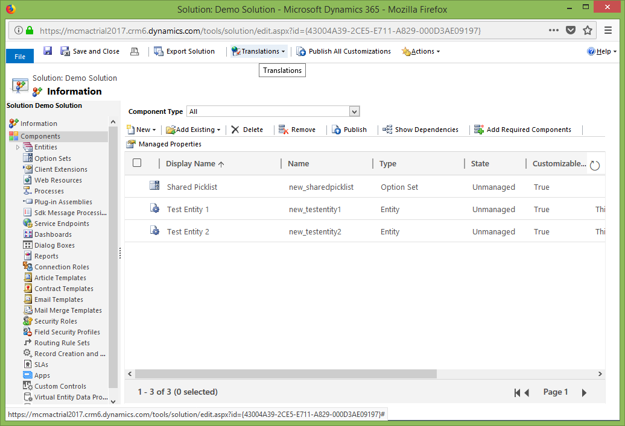The height and width of the screenshot is (426, 625).
Task: Go to the next page arrow
Action: click(x=584, y=393)
